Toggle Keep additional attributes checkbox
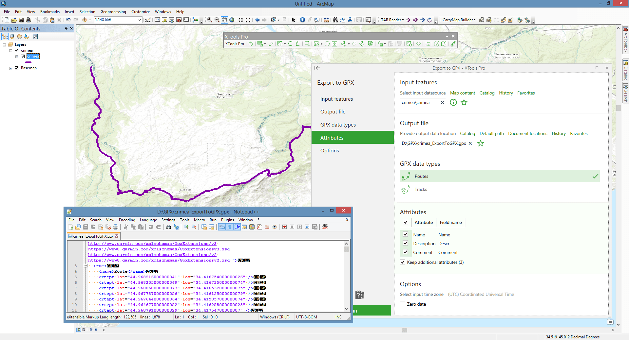Image resolution: width=629 pixels, height=340 pixels. point(403,262)
